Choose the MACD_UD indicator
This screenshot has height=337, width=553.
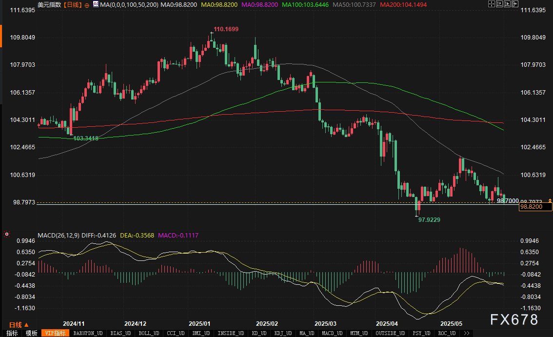(x=333, y=333)
